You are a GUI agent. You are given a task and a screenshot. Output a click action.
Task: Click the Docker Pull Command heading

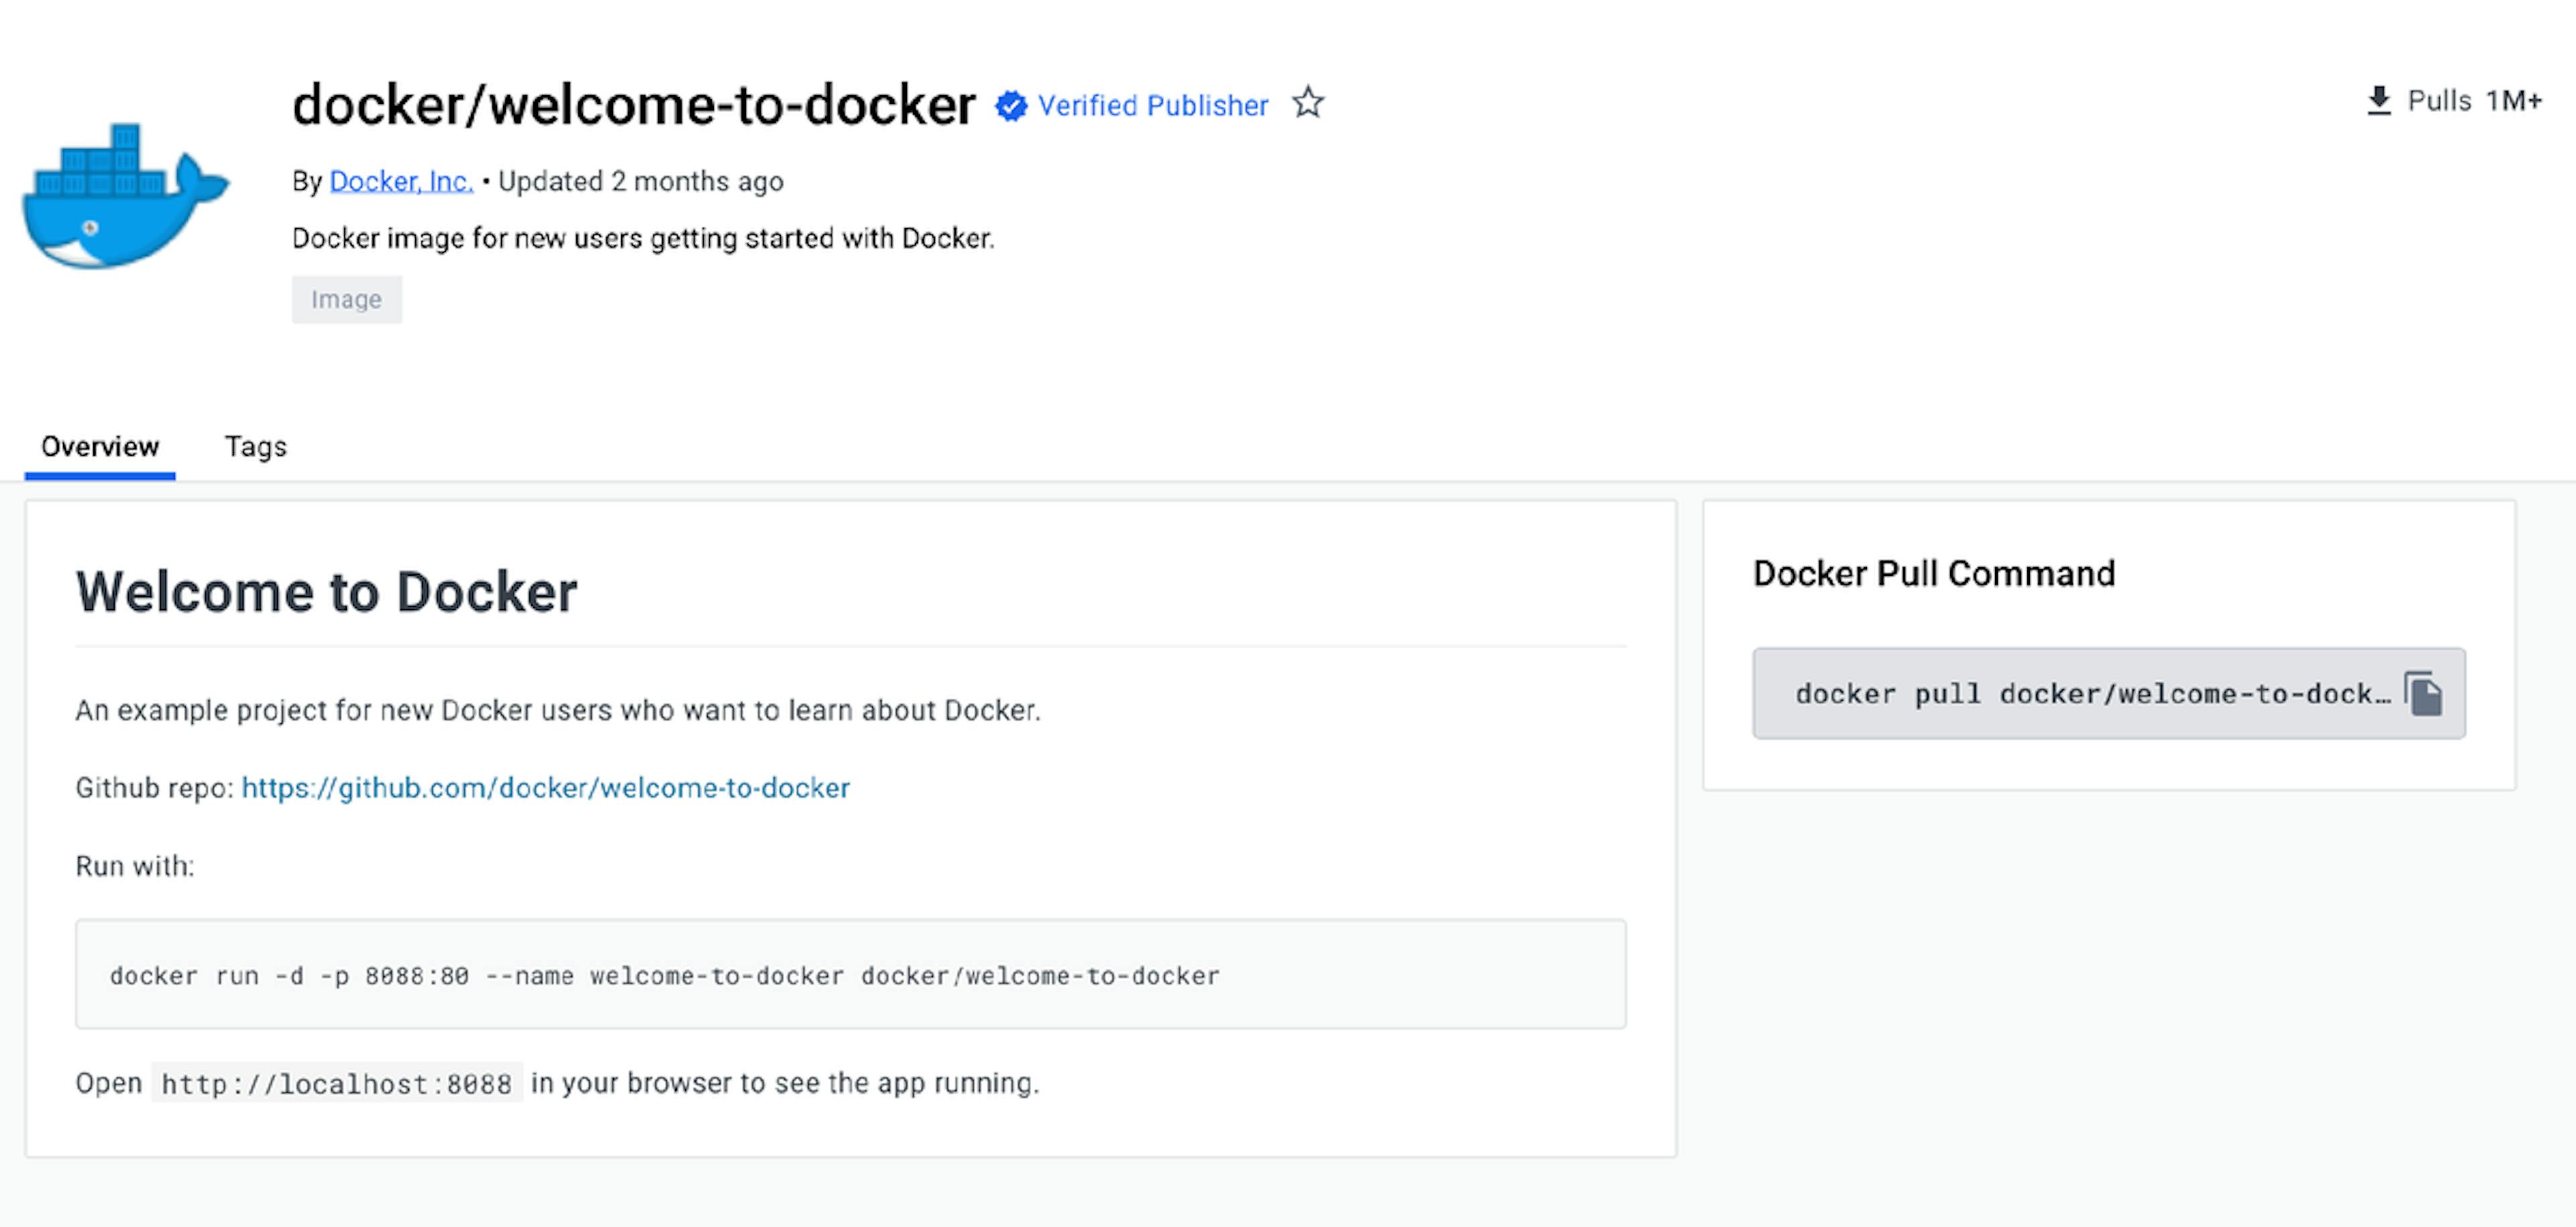pyautogui.click(x=1933, y=573)
